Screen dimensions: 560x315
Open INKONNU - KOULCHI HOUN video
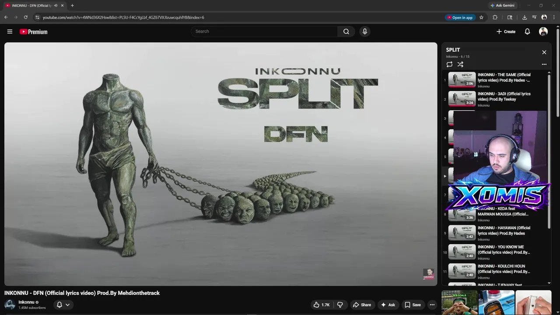click(x=494, y=272)
